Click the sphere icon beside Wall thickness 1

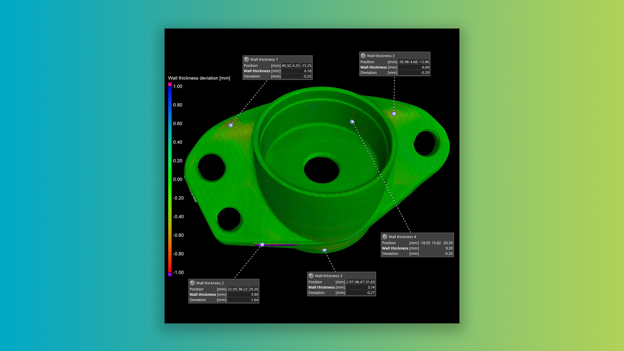point(247,59)
